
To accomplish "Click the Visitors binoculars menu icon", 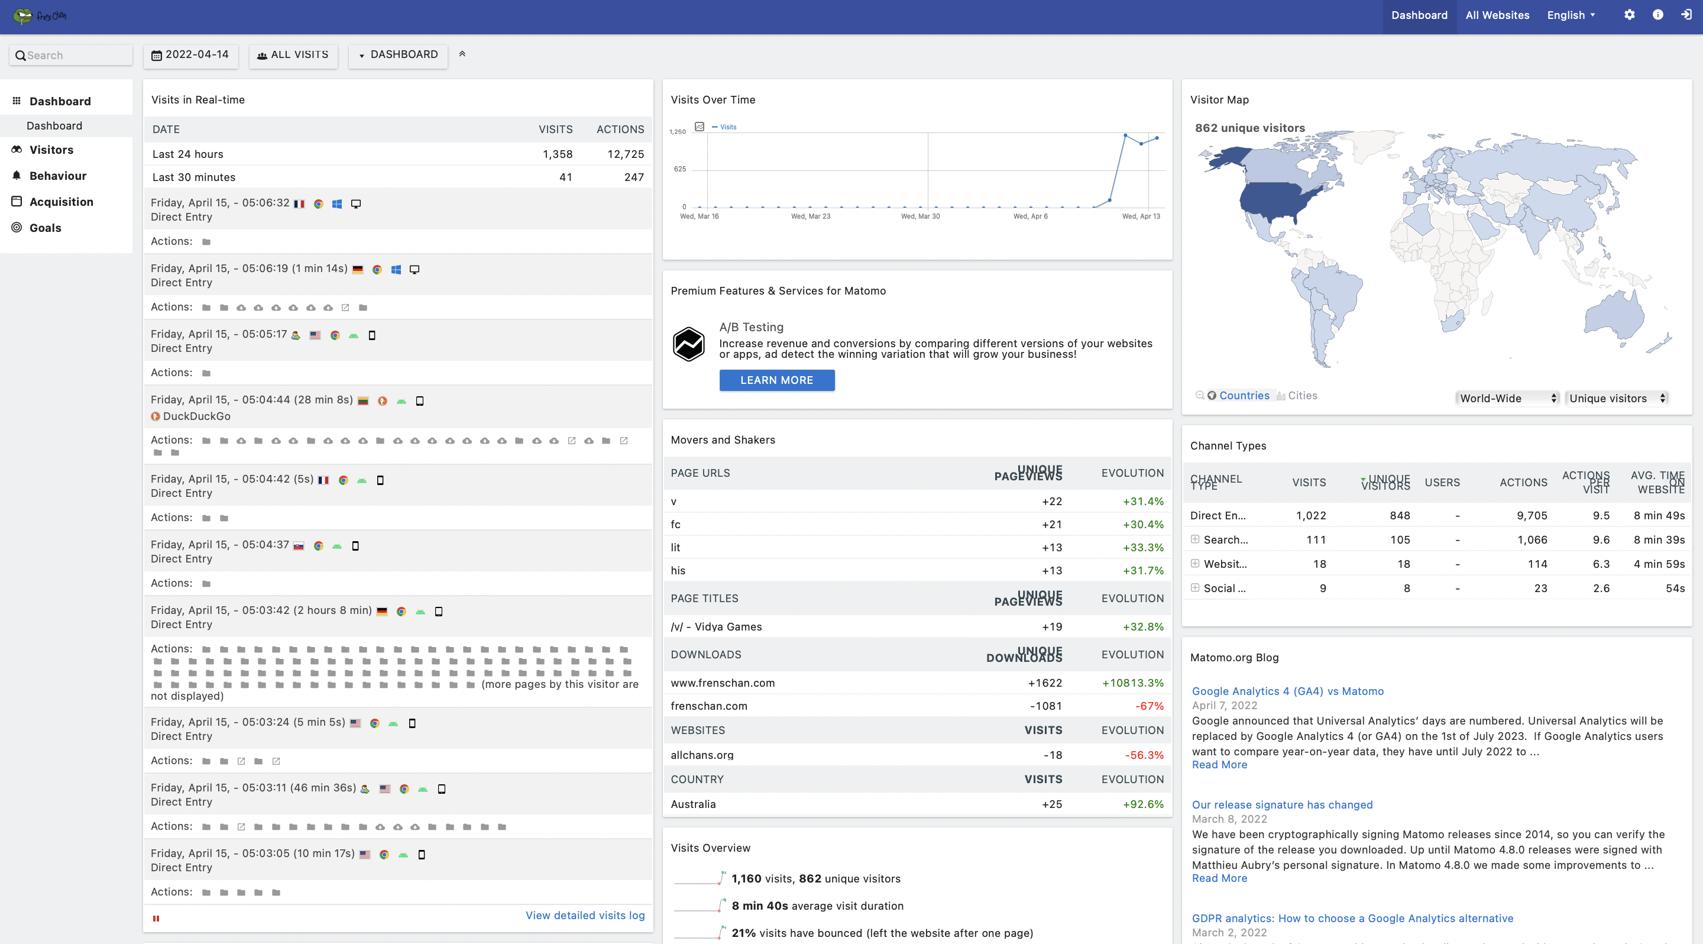I will click(x=17, y=150).
